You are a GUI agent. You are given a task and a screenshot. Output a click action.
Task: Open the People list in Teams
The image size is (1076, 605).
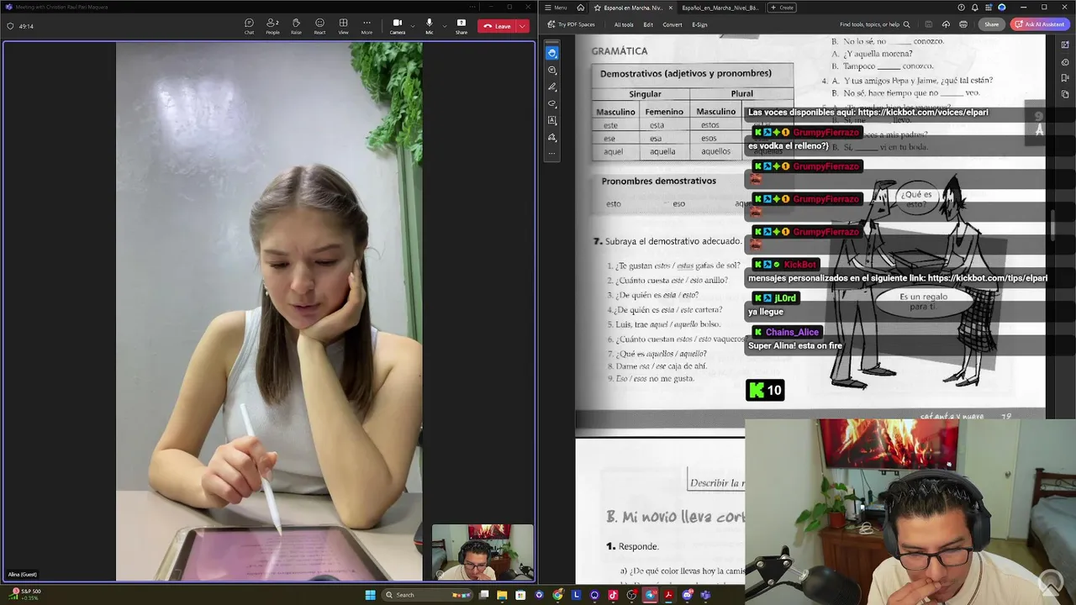272,26
